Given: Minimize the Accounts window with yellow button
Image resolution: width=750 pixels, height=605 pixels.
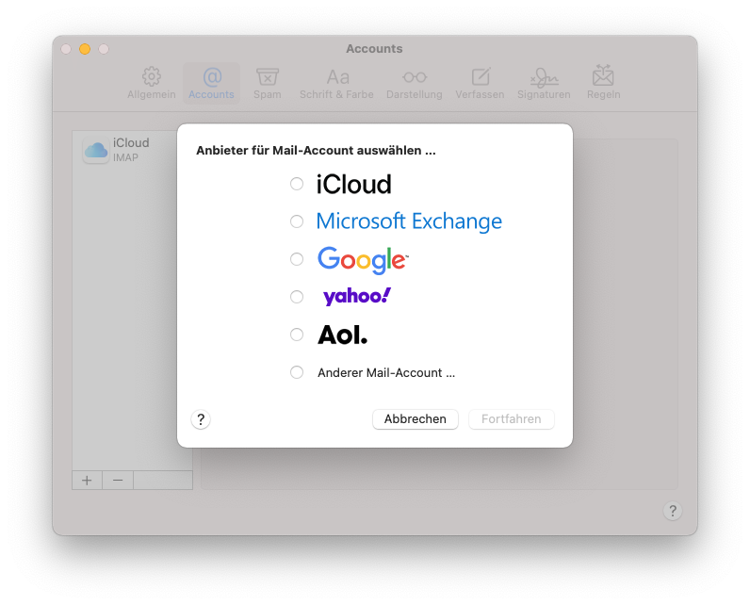Looking at the screenshot, I should pyautogui.click(x=85, y=49).
